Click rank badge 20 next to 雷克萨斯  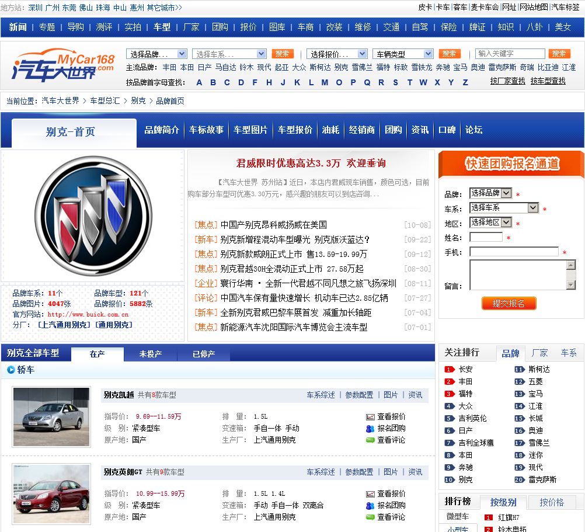(x=520, y=480)
